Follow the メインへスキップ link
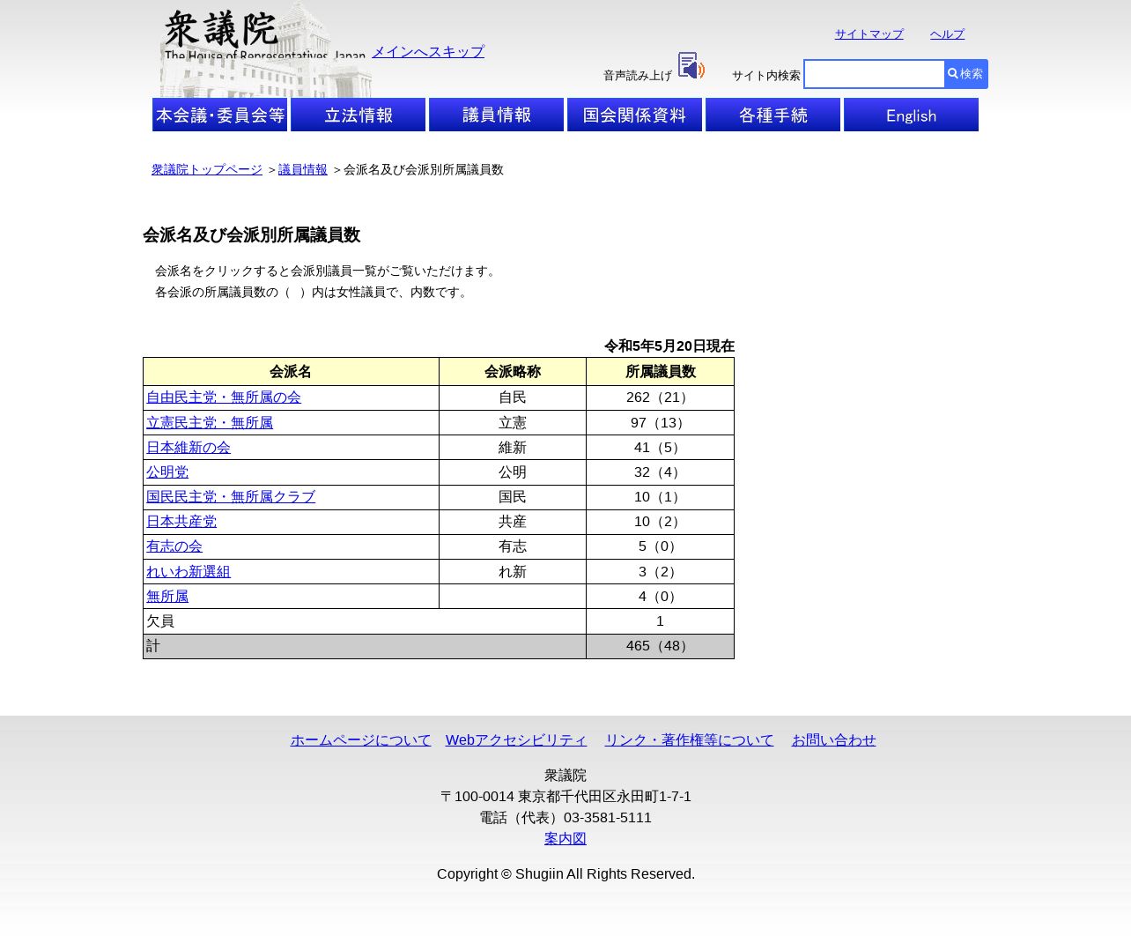The height and width of the screenshot is (936, 1131). (x=428, y=52)
